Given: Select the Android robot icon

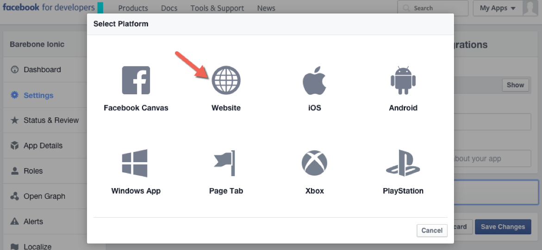Looking at the screenshot, I should [x=403, y=80].
